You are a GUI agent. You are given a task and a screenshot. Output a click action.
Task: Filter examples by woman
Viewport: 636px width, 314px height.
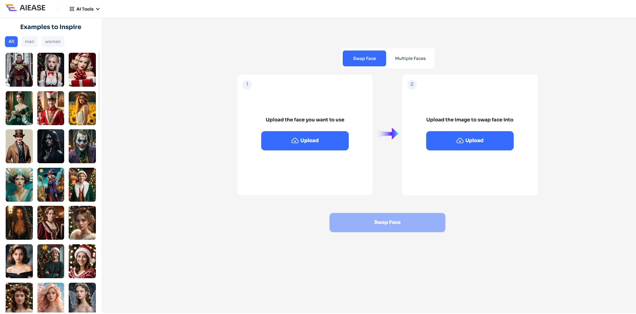click(53, 41)
